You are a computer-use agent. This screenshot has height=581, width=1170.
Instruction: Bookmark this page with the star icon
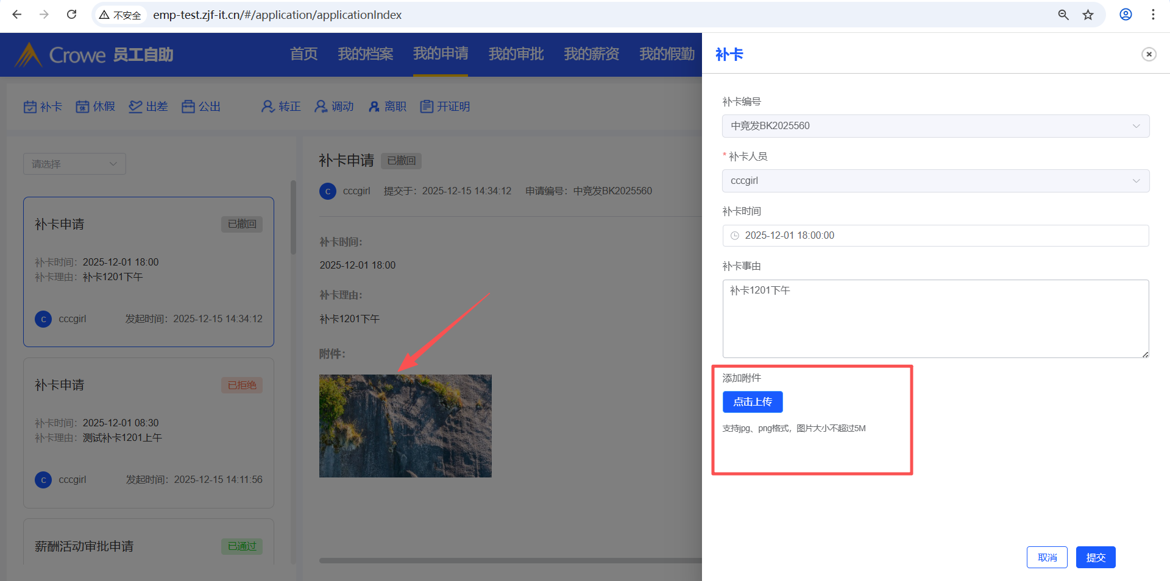(x=1088, y=15)
